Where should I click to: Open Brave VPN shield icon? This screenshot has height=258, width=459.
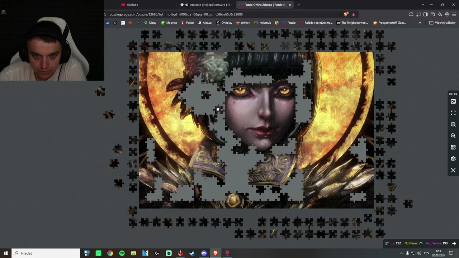(447, 14)
